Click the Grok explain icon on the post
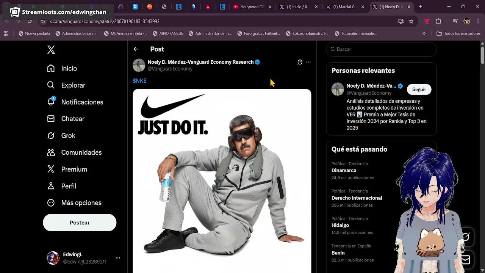This screenshot has height=273, width=485. [x=300, y=62]
